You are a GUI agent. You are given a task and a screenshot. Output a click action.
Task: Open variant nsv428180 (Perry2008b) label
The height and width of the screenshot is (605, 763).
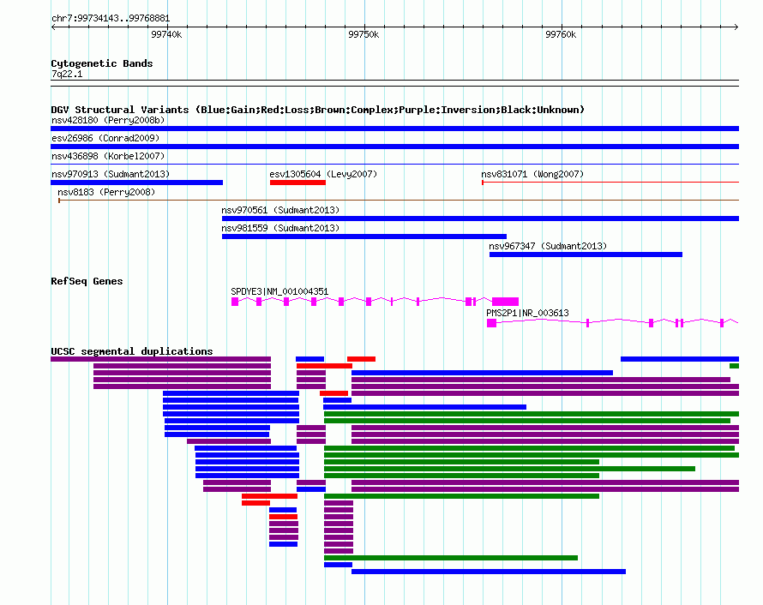108,120
